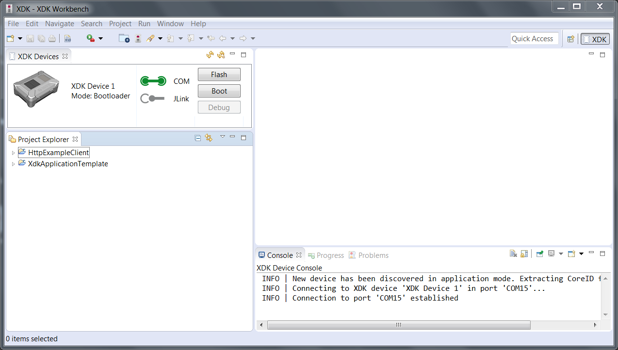Screen dimensions: 618x350
Task: Open the Search menu
Action: coord(92,23)
